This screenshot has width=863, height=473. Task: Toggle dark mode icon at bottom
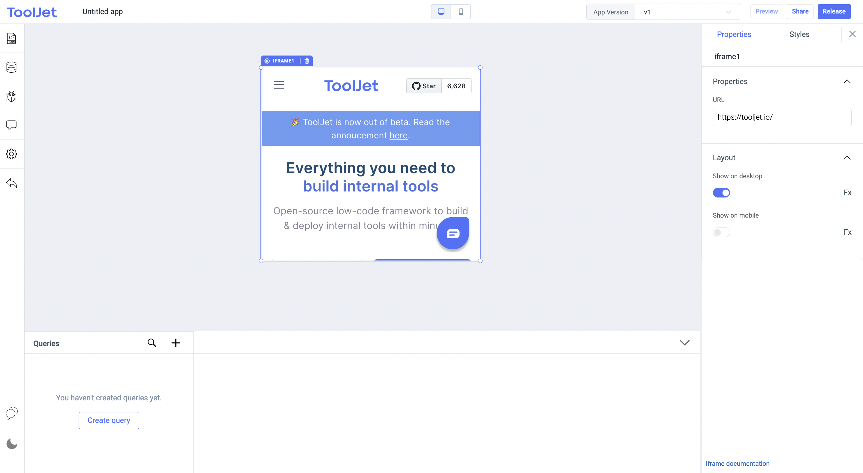point(12,443)
